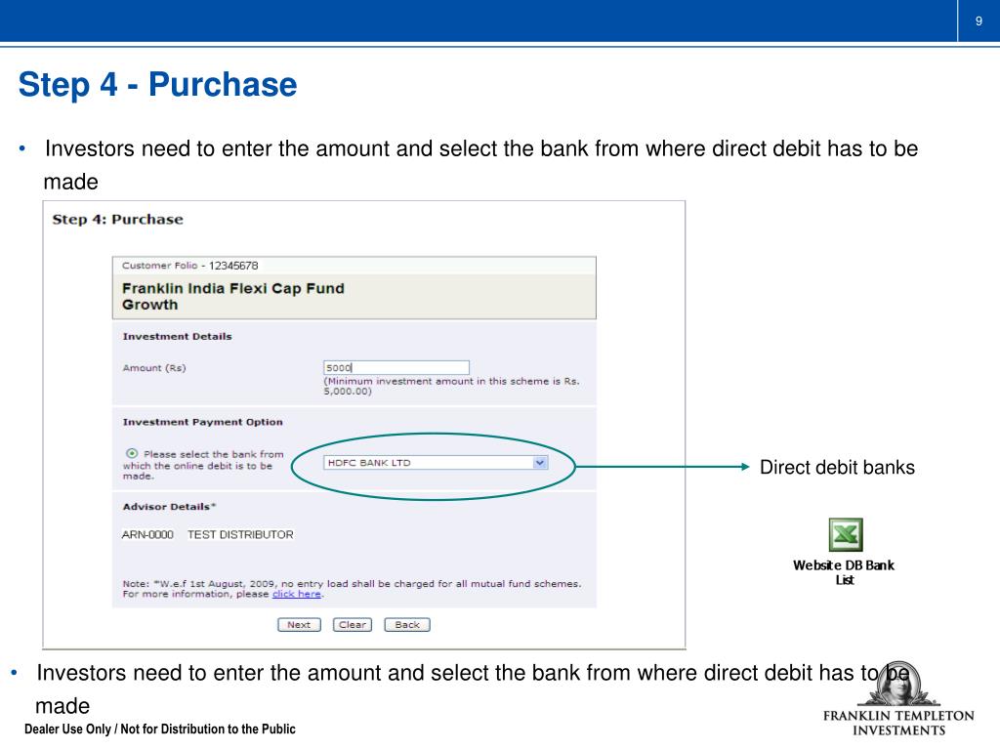1000x750 pixels.
Task: Click the 'Dealer Use Only' footer text
Action: coord(160,729)
